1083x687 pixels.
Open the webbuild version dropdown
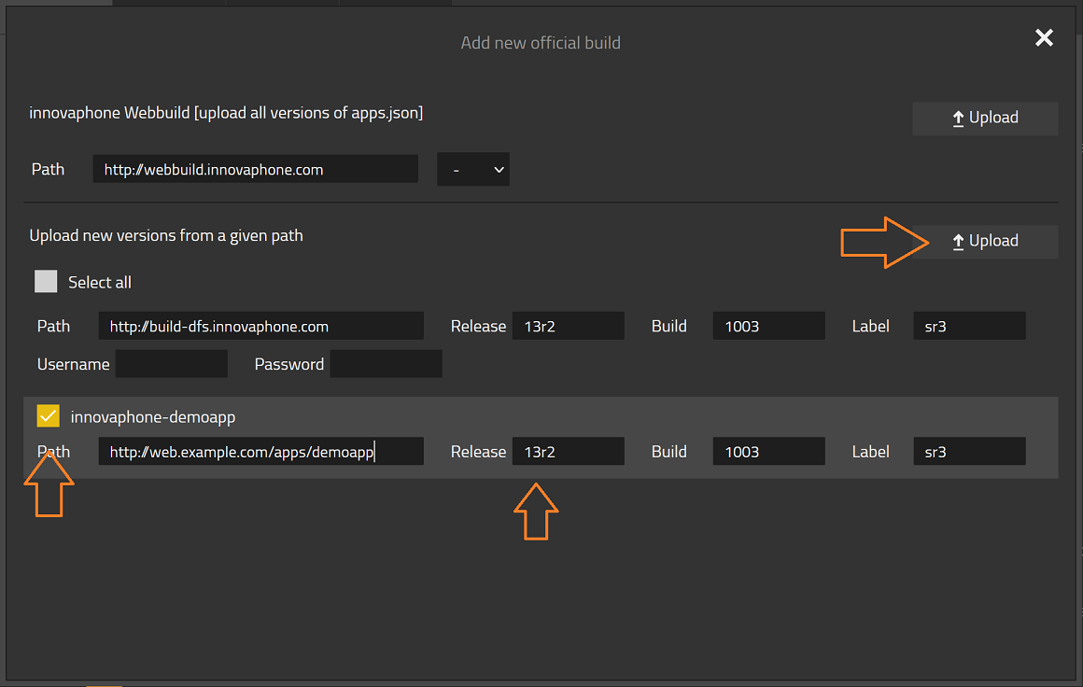tap(473, 170)
